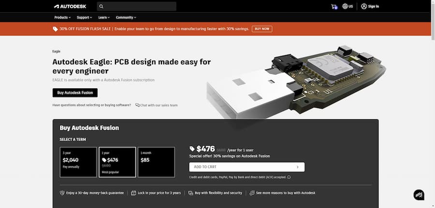Click the Special offer 30% savings text
The image size is (435, 208).
[230, 156]
